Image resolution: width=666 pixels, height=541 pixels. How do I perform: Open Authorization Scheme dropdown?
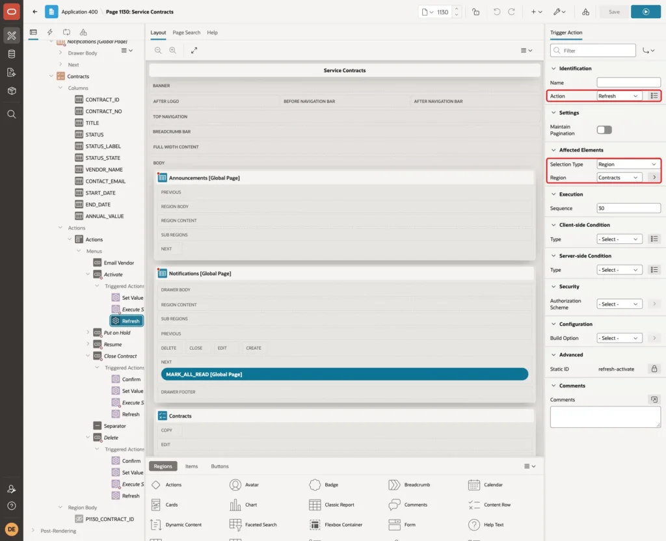click(x=619, y=304)
